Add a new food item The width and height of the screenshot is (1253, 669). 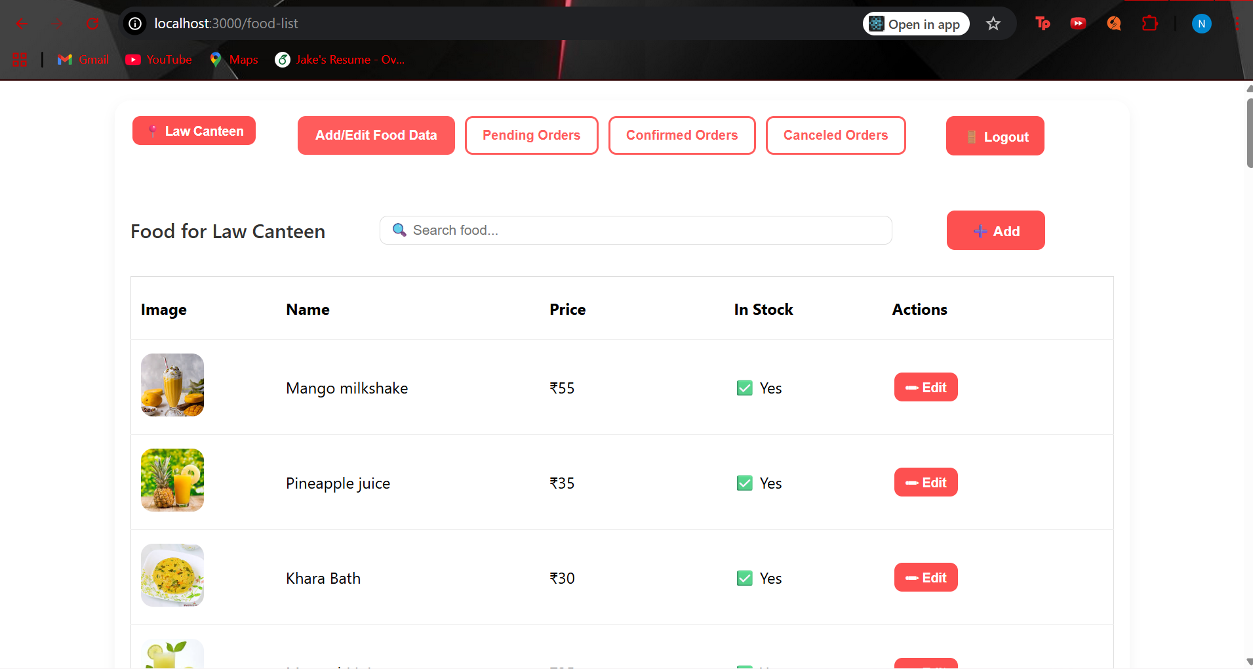[x=996, y=230]
